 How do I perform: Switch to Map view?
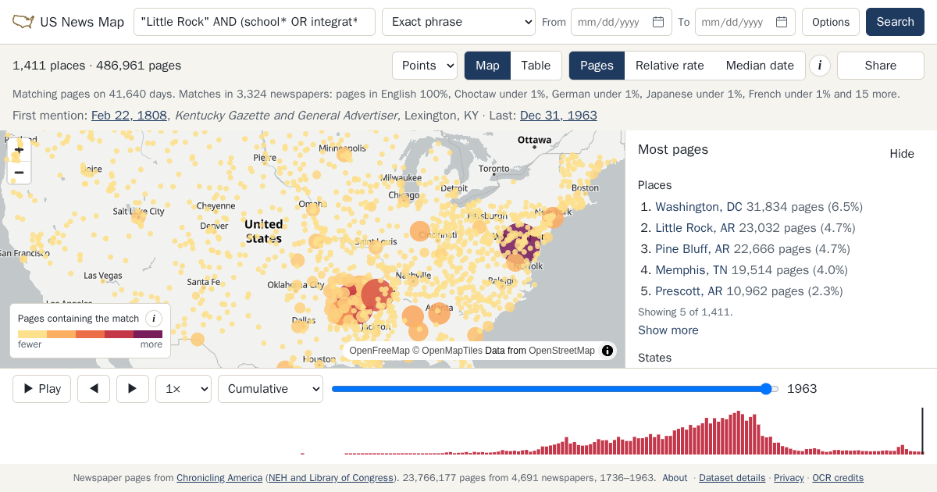pos(487,66)
